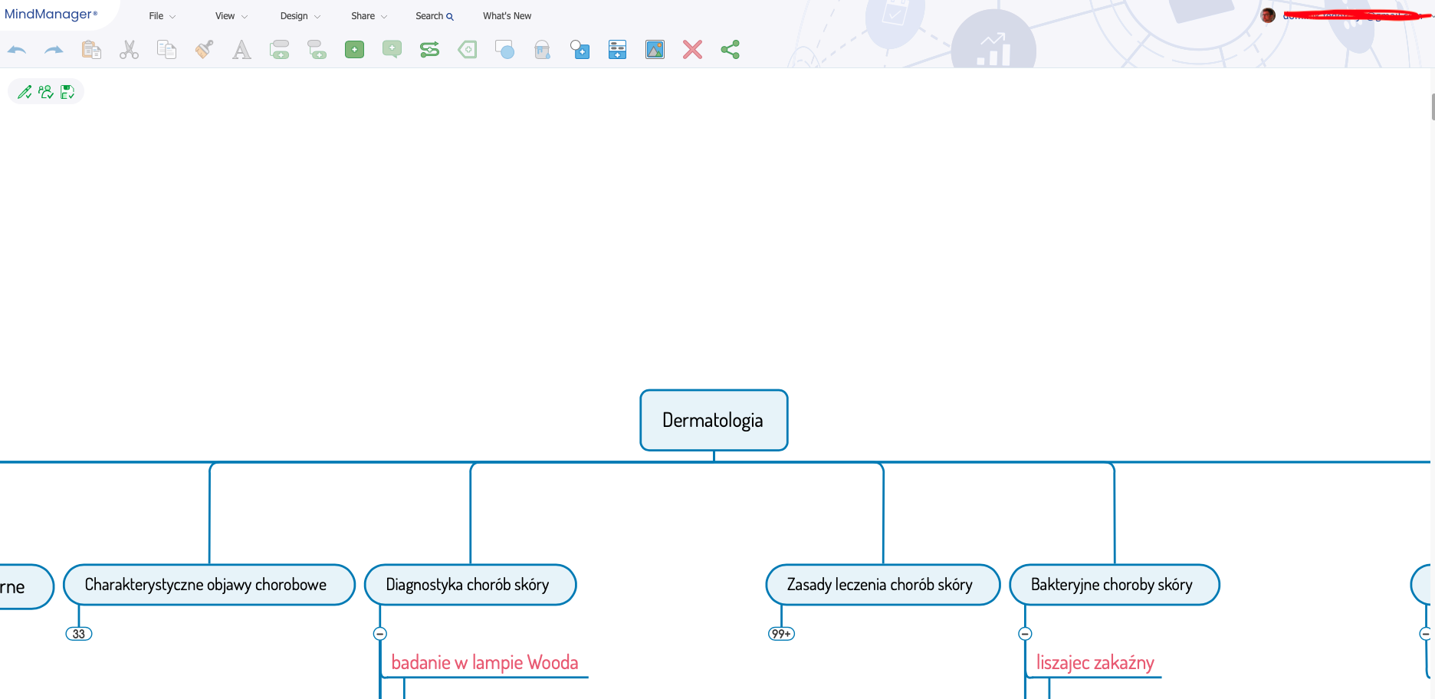Open fill color paint bucket tool

tap(542, 50)
